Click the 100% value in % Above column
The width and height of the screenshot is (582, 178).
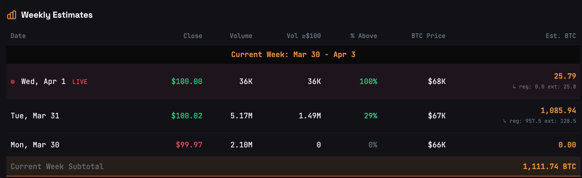click(368, 82)
